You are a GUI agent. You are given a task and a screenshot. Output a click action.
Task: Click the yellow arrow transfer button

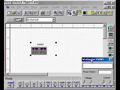pos(110,13)
